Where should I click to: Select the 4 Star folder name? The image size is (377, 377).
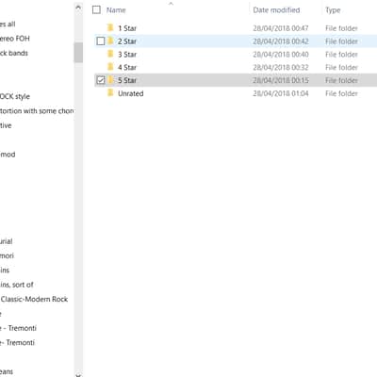click(127, 67)
